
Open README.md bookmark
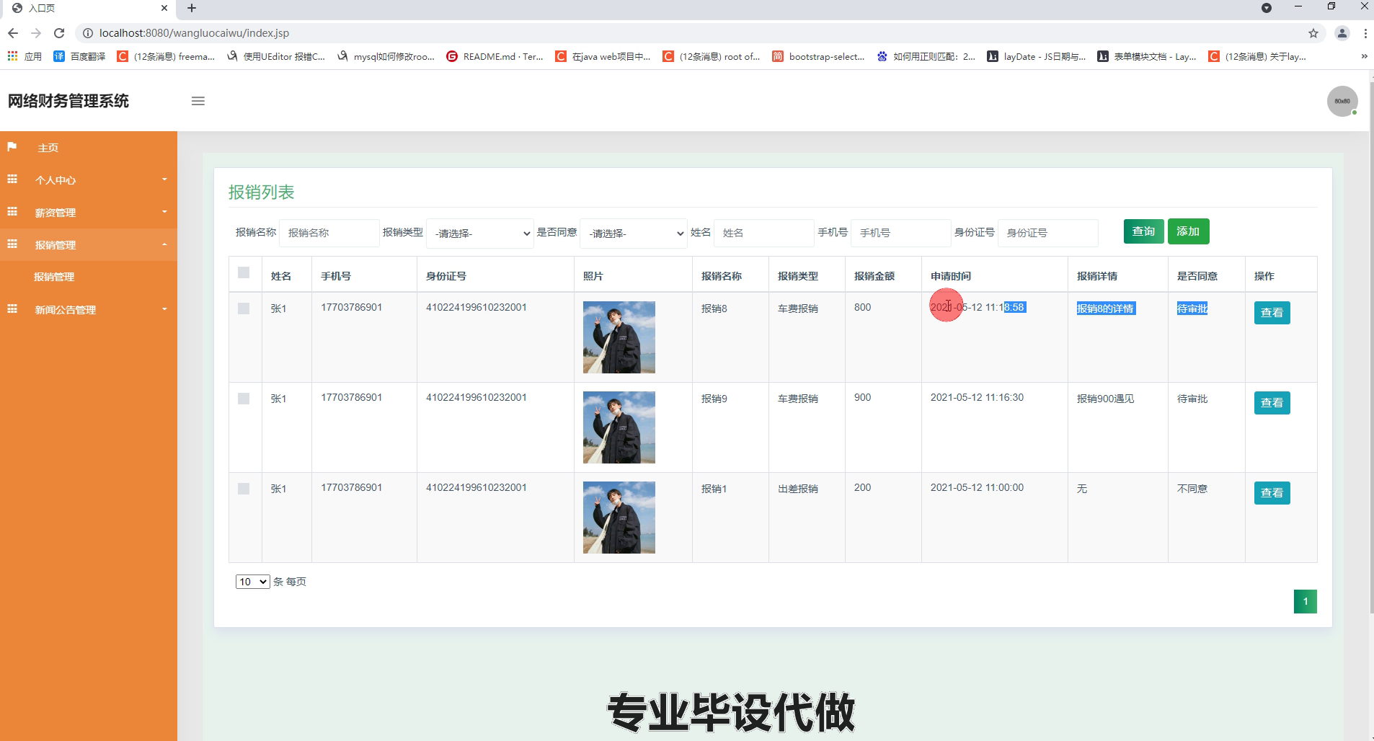coord(495,56)
